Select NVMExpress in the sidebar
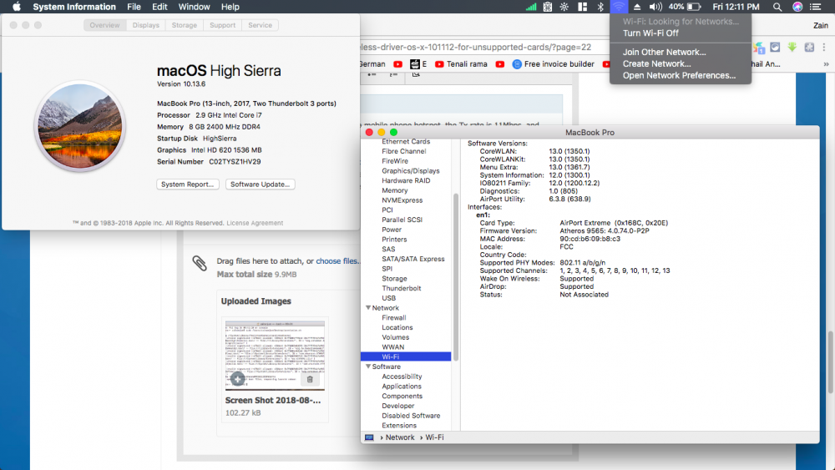Image resolution: width=835 pixels, height=470 pixels. (402, 200)
